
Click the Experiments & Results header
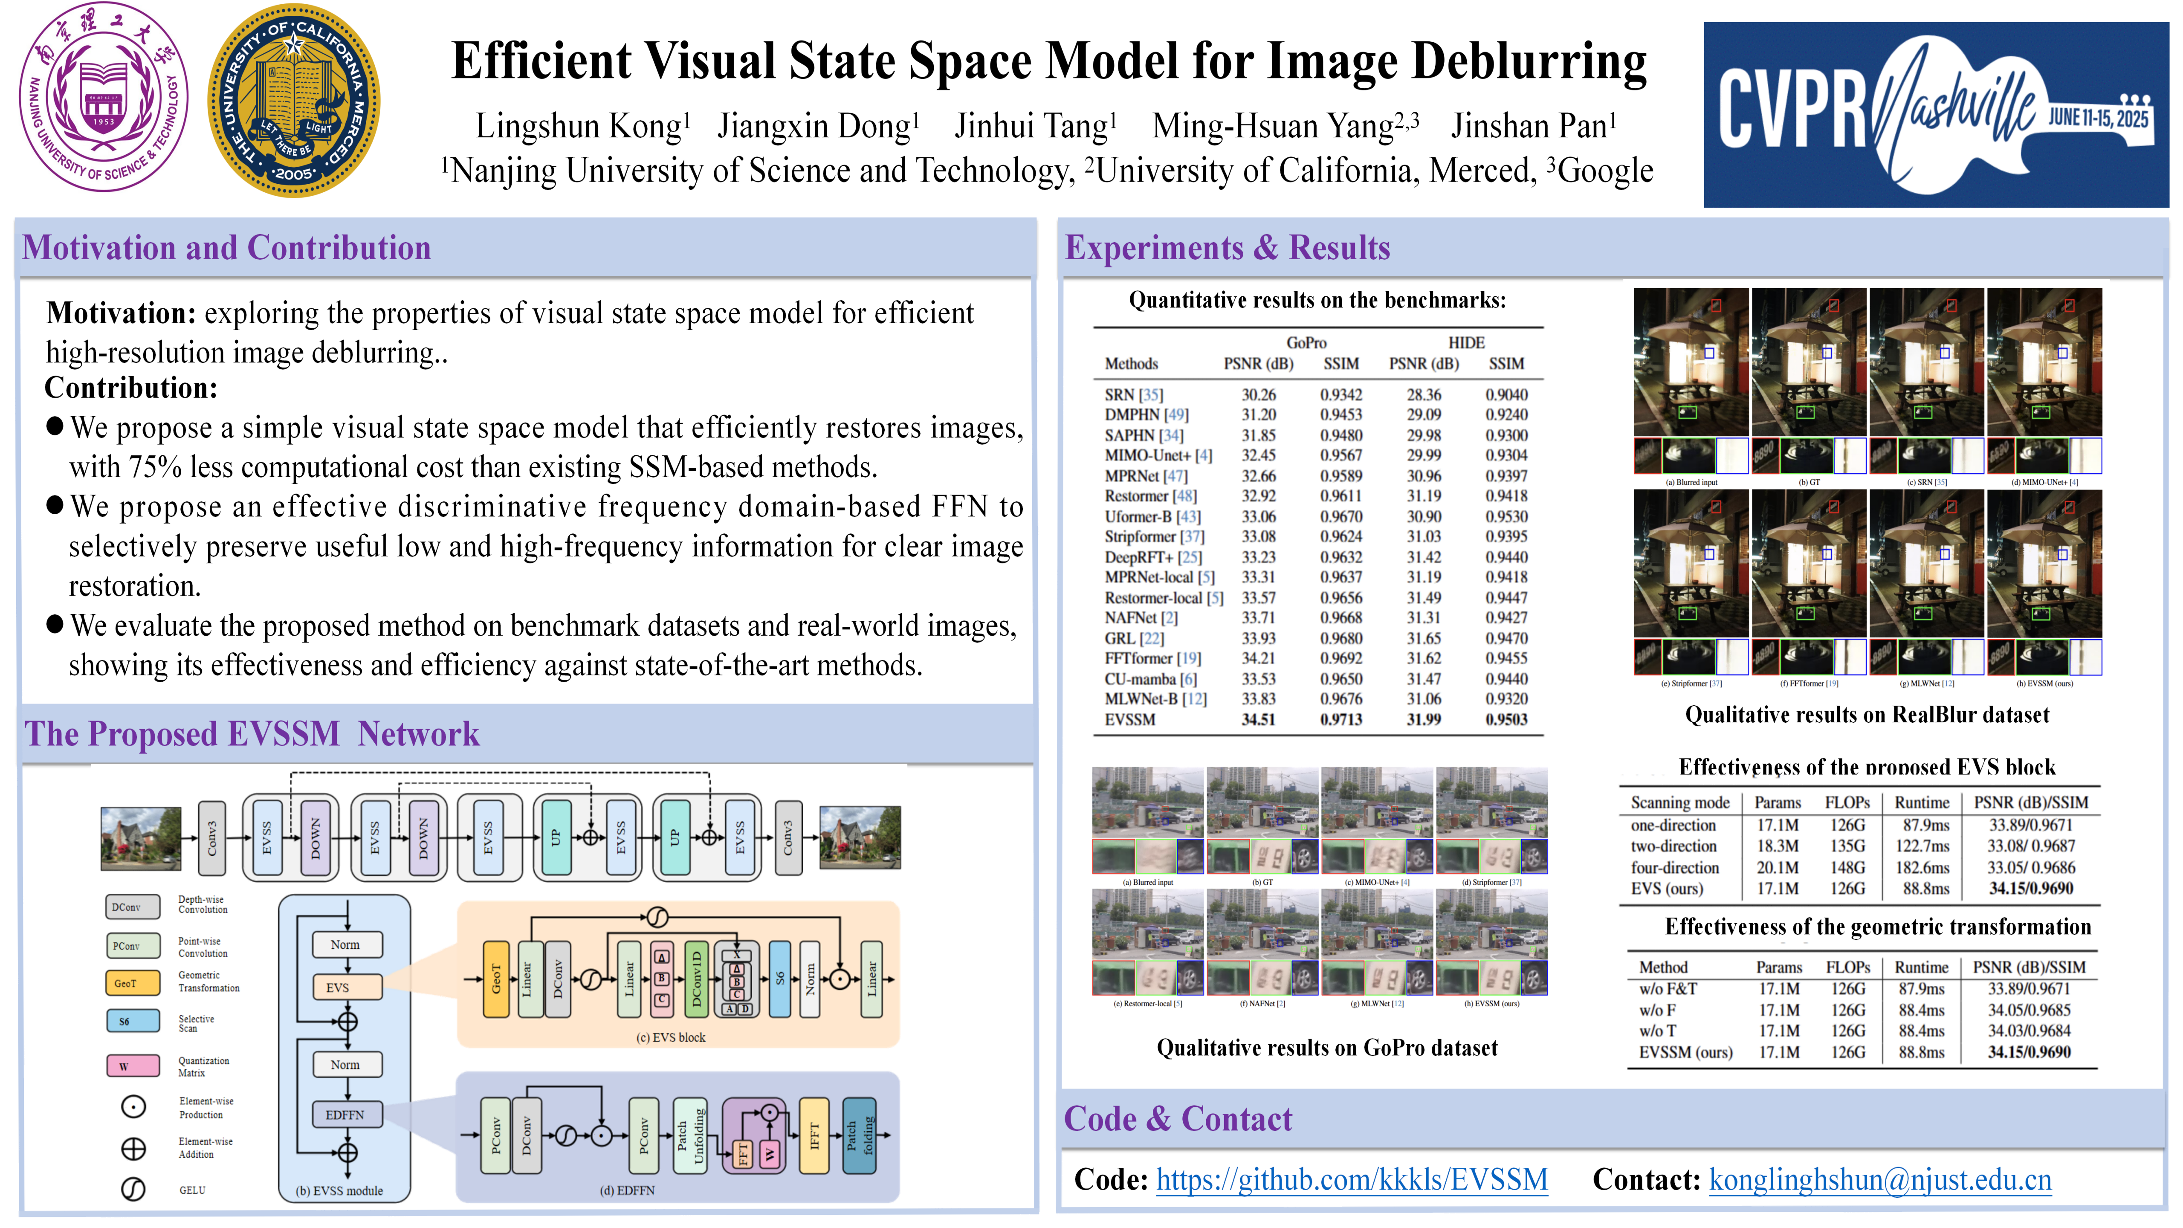coord(1226,247)
